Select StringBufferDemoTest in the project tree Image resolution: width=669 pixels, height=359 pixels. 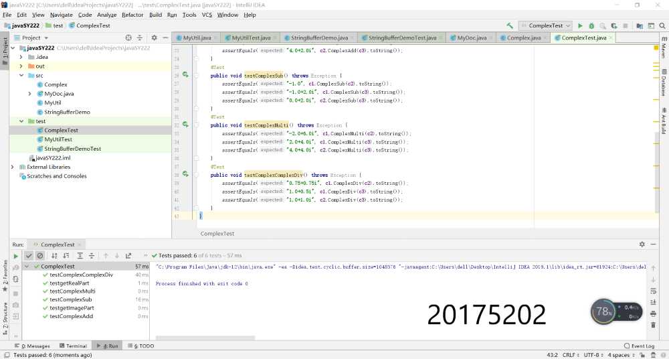[72, 149]
